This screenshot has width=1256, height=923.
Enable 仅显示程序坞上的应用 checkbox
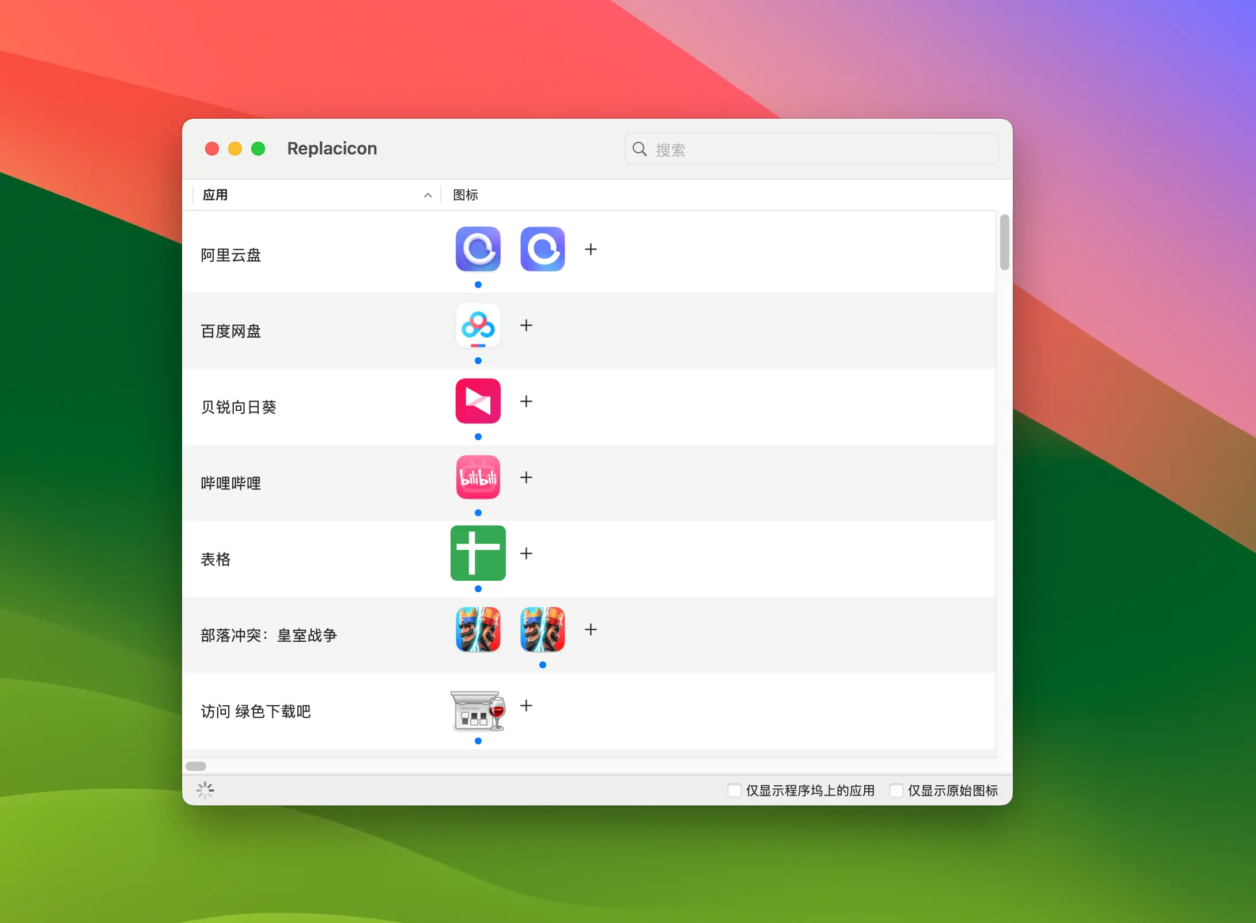click(x=734, y=790)
